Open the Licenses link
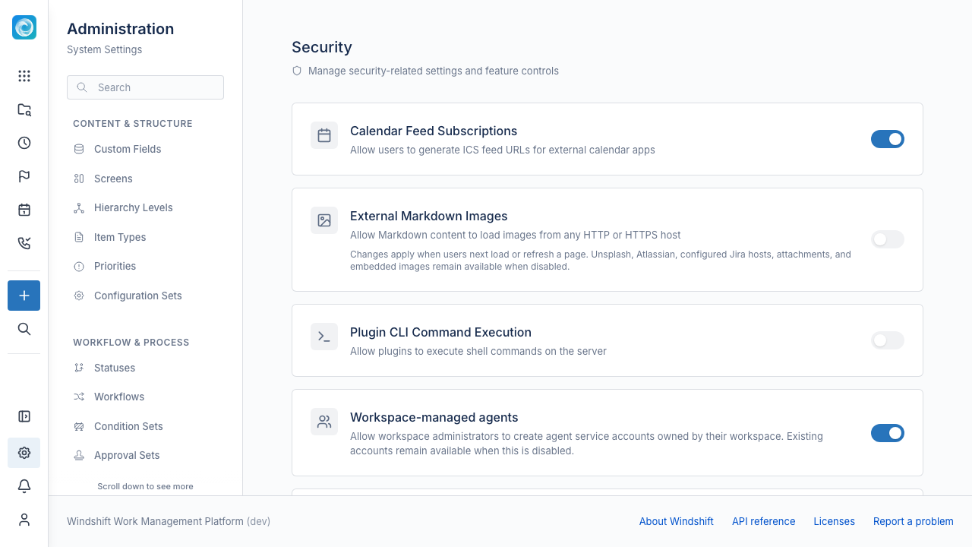 coord(834,521)
